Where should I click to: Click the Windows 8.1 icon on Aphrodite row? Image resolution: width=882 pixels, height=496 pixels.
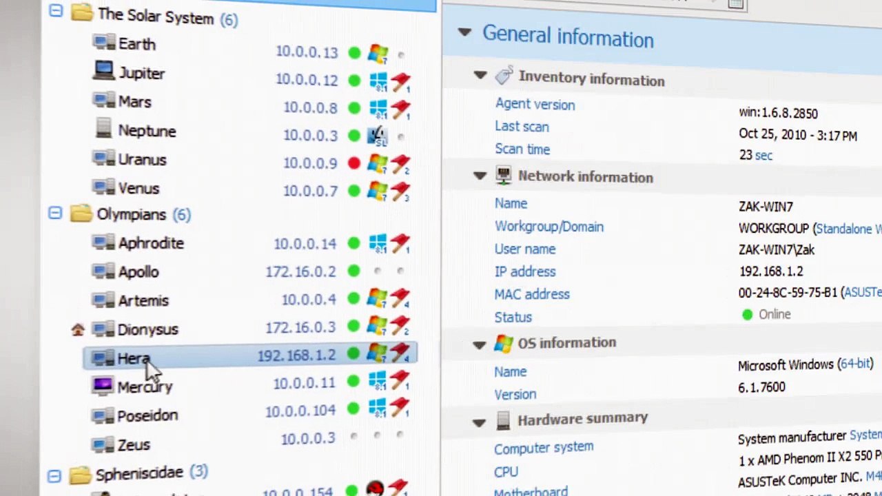pos(378,243)
